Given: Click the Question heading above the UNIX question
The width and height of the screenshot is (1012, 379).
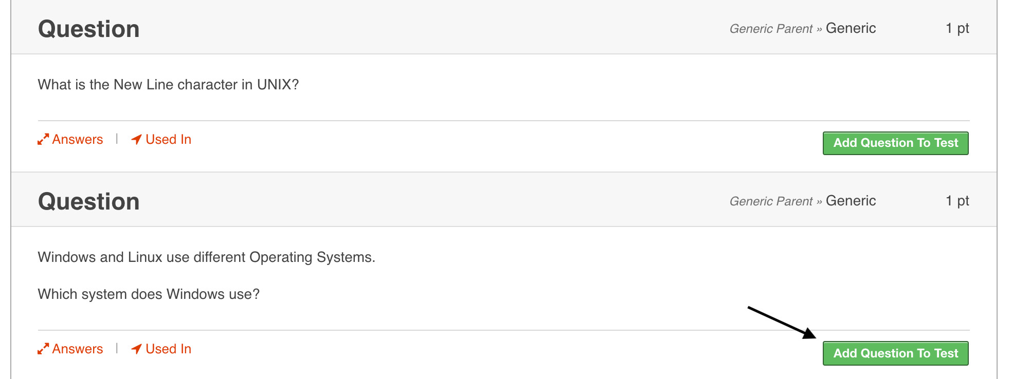Looking at the screenshot, I should [89, 29].
